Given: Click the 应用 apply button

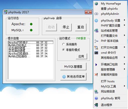Looking at the screenshot, I should click(81, 56).
